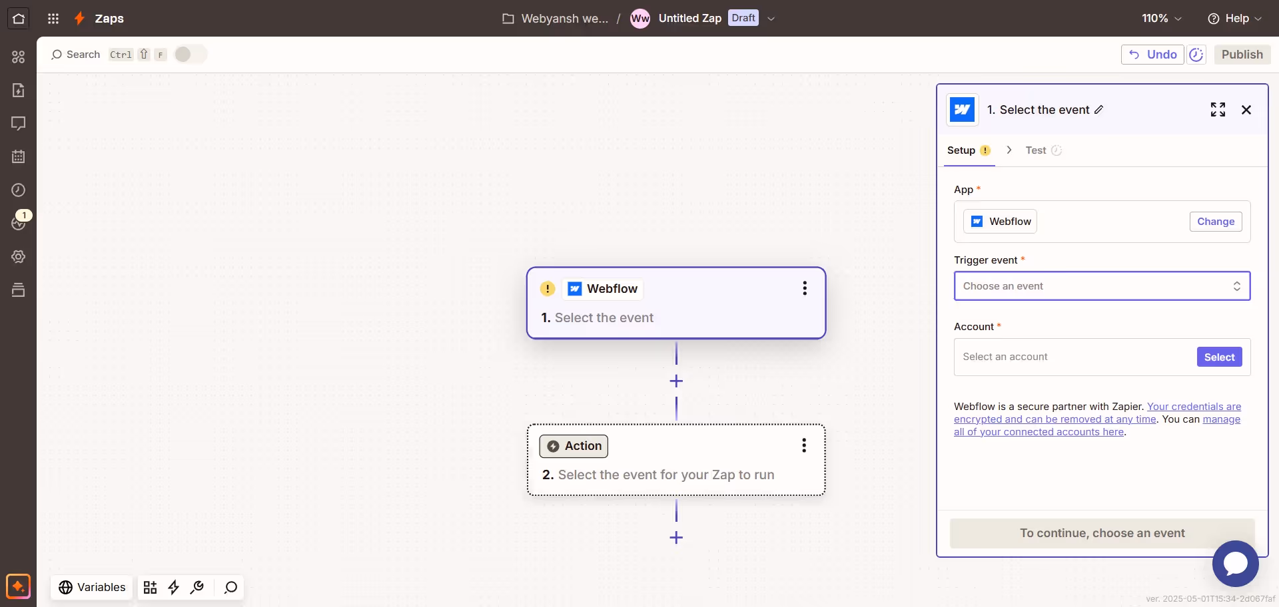Open the sidebar apps overview icon

pyautogui.click(x=19, y=57)
